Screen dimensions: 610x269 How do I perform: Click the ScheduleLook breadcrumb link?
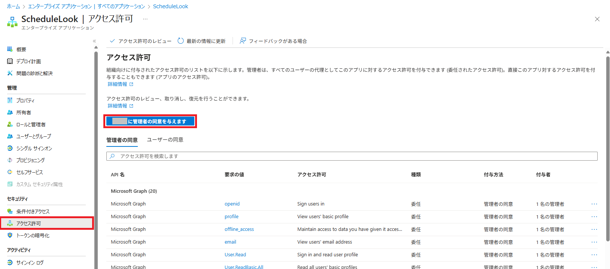tap(171, 6)
